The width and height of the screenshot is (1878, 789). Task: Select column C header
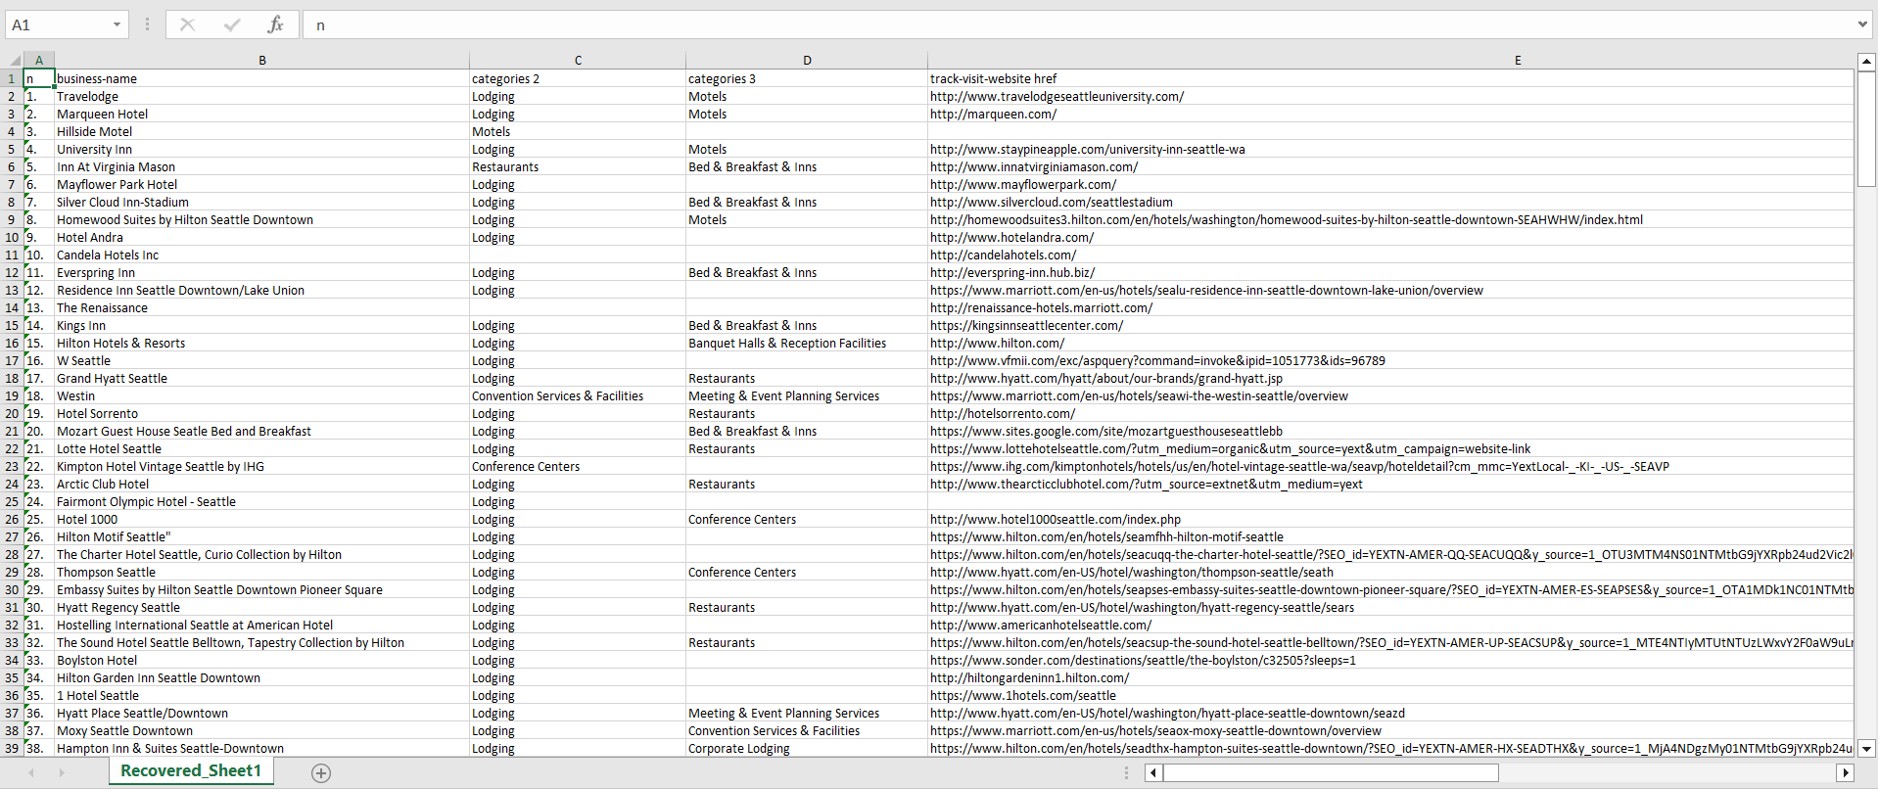point(578,61)
